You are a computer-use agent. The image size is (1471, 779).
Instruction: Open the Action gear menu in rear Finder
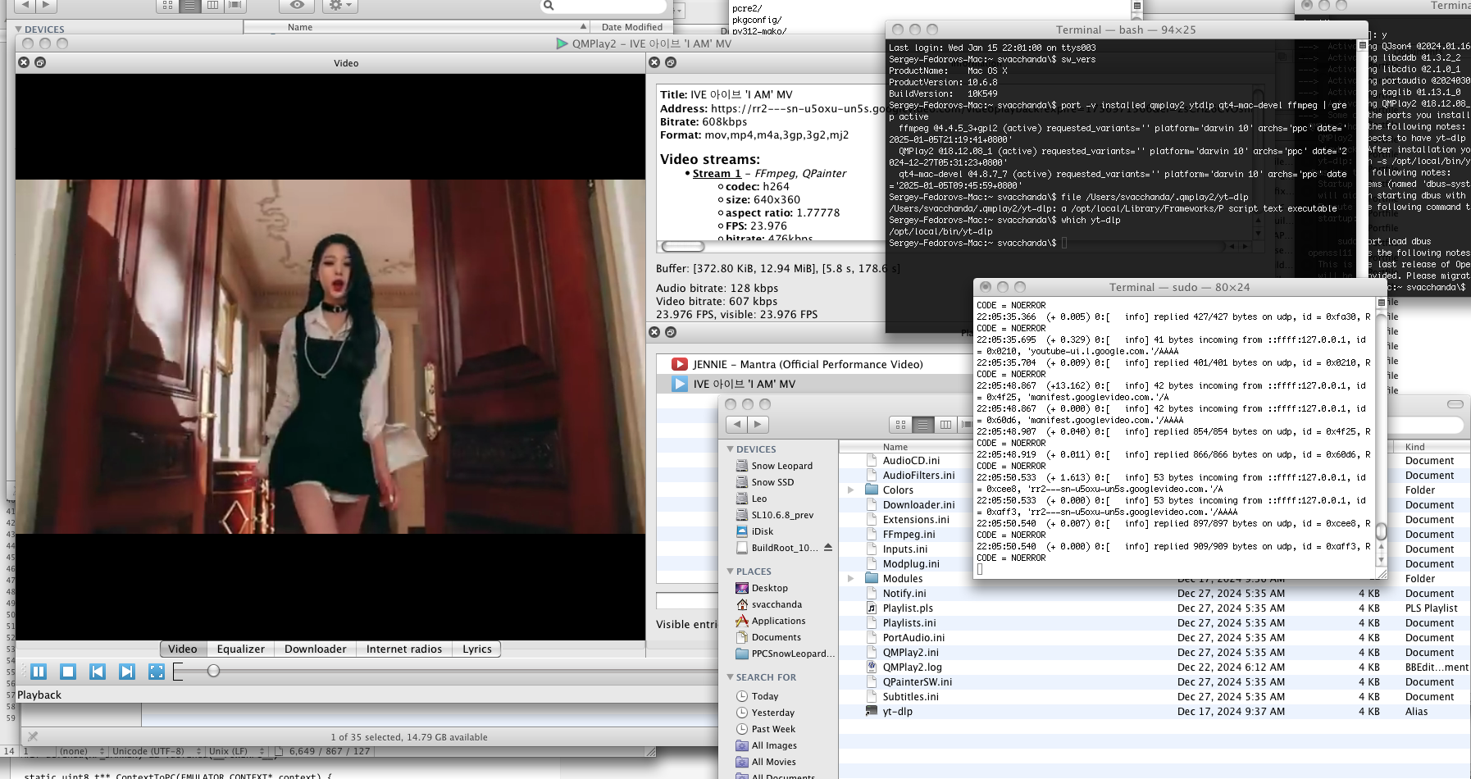click(x=339, y=5)
